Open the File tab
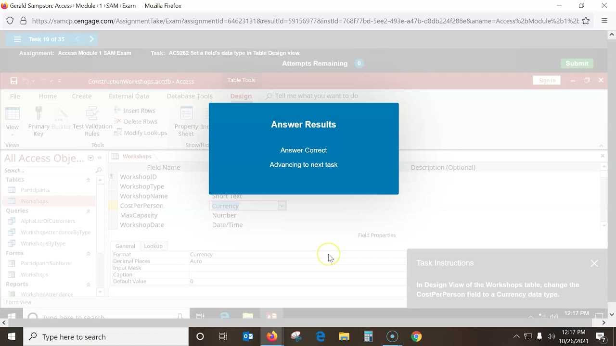 click(15, 96)
